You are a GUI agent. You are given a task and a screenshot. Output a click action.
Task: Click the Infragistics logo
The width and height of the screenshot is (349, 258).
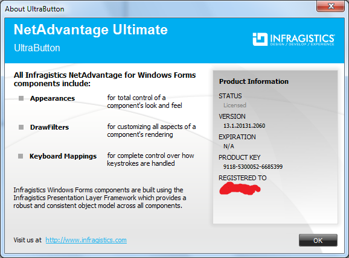coord(293,39)
